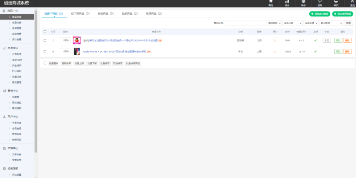
Task: Switch to the 已下架商品 tab
Action: [80, 14]
